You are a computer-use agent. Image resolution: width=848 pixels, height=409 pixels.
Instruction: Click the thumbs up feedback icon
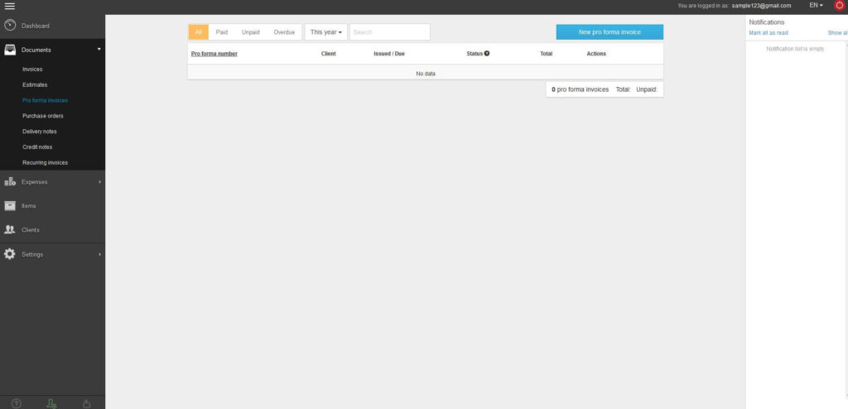[86, 403]
